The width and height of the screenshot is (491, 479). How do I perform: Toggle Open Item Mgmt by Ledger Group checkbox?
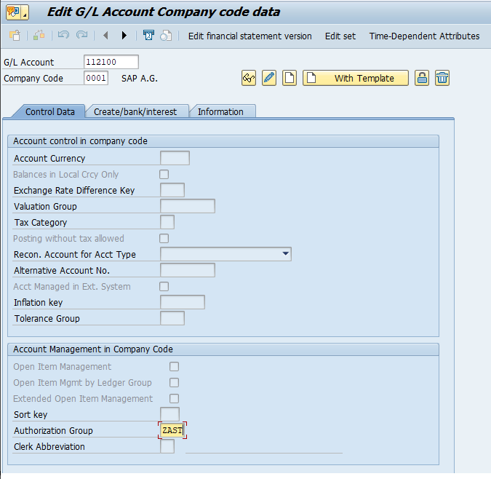174,382
